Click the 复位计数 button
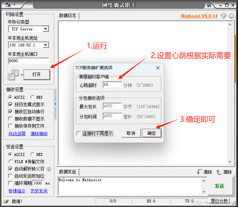The image size is (238, 207). point(219,201)
